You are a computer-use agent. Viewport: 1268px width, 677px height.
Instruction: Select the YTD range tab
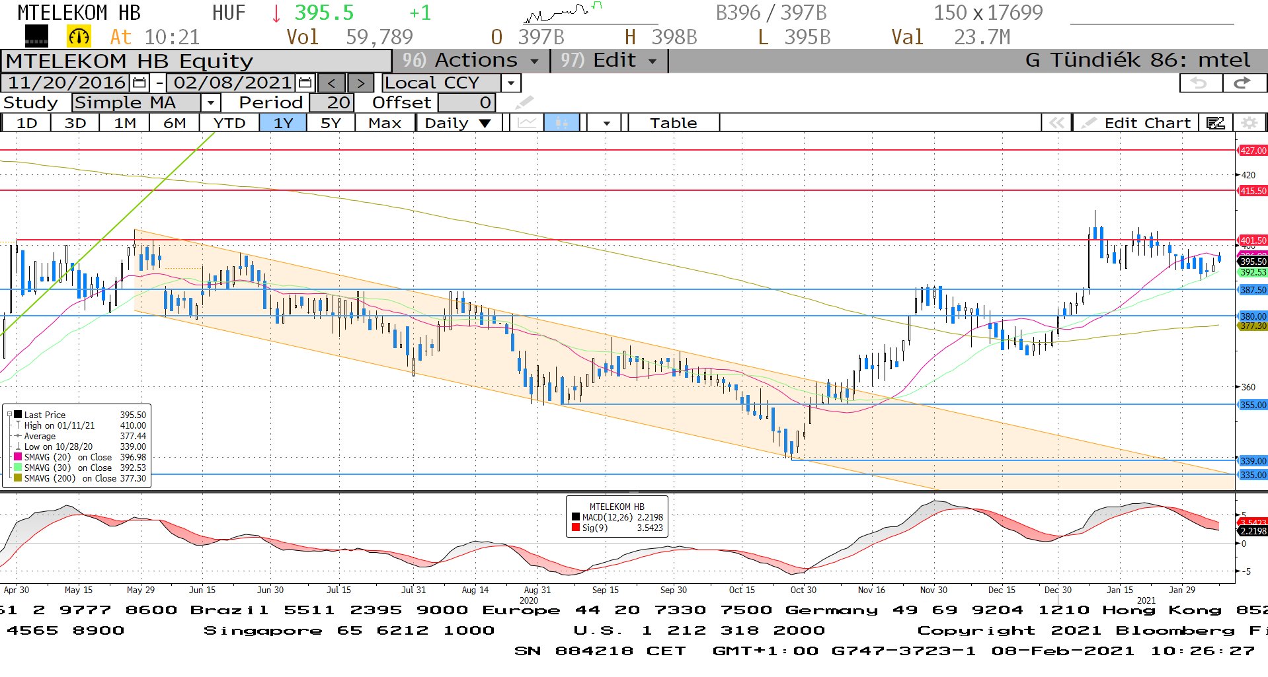(x=229, y=123)
